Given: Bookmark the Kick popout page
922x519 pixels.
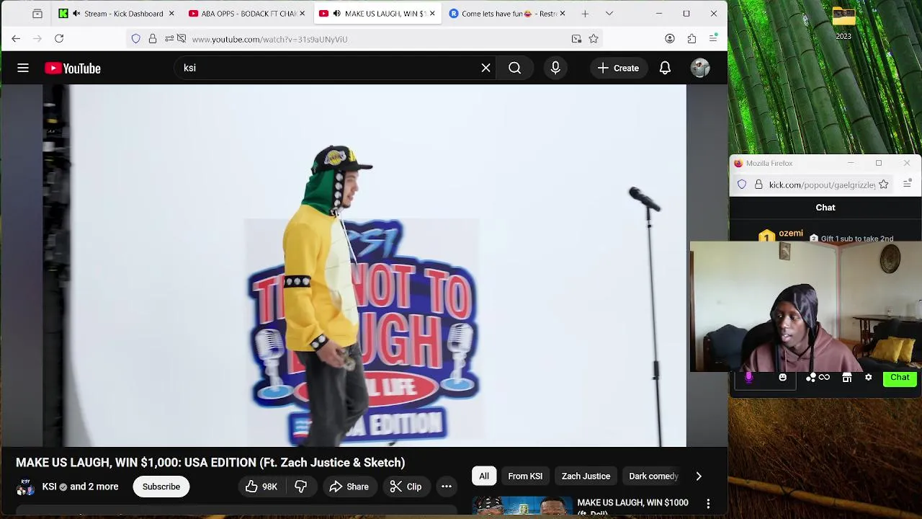Looking at the screenshot, I should point(884,185).
